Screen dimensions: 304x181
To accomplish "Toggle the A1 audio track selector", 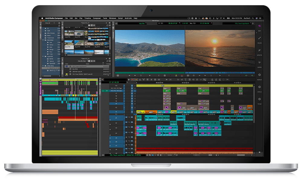I will pyautogui.click(x=116, y=118).
